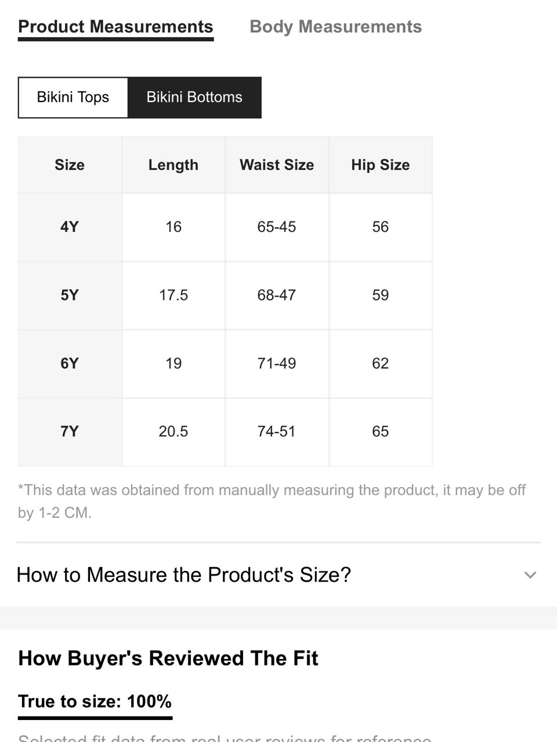
Task: Click the manual measurement disclaimer note
Action: coord(272,501)
